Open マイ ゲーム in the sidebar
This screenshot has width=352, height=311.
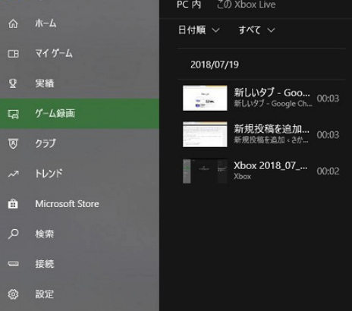[x=54, y=54]
